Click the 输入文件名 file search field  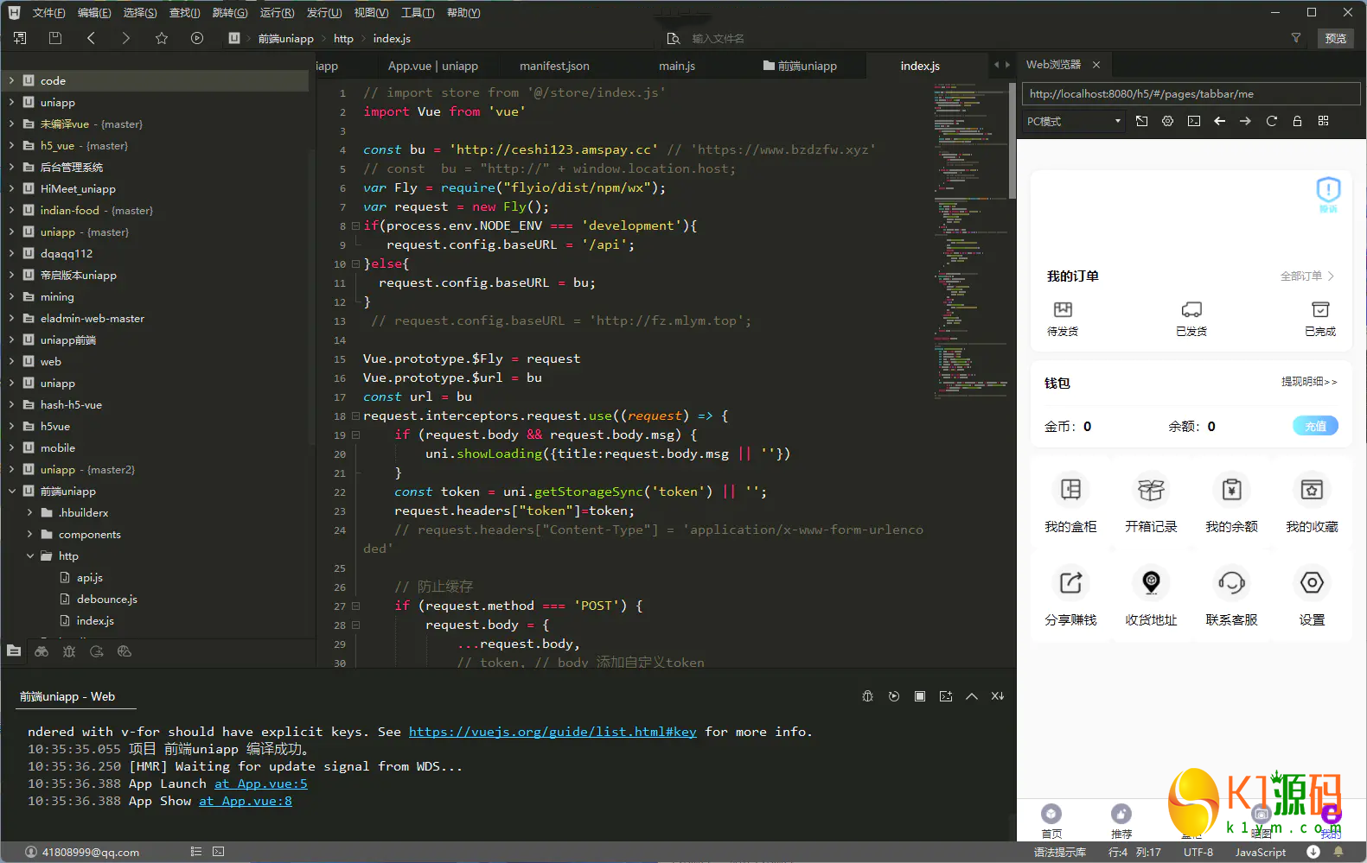(718, 39)
